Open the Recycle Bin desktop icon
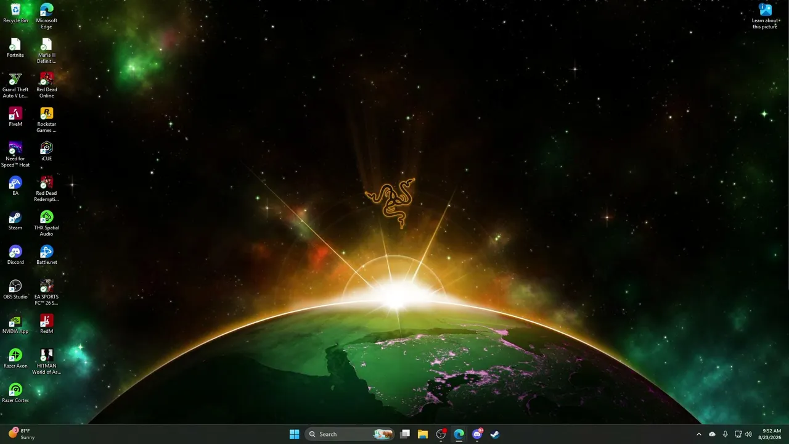The image size is (789, 444). coord(15,14)
